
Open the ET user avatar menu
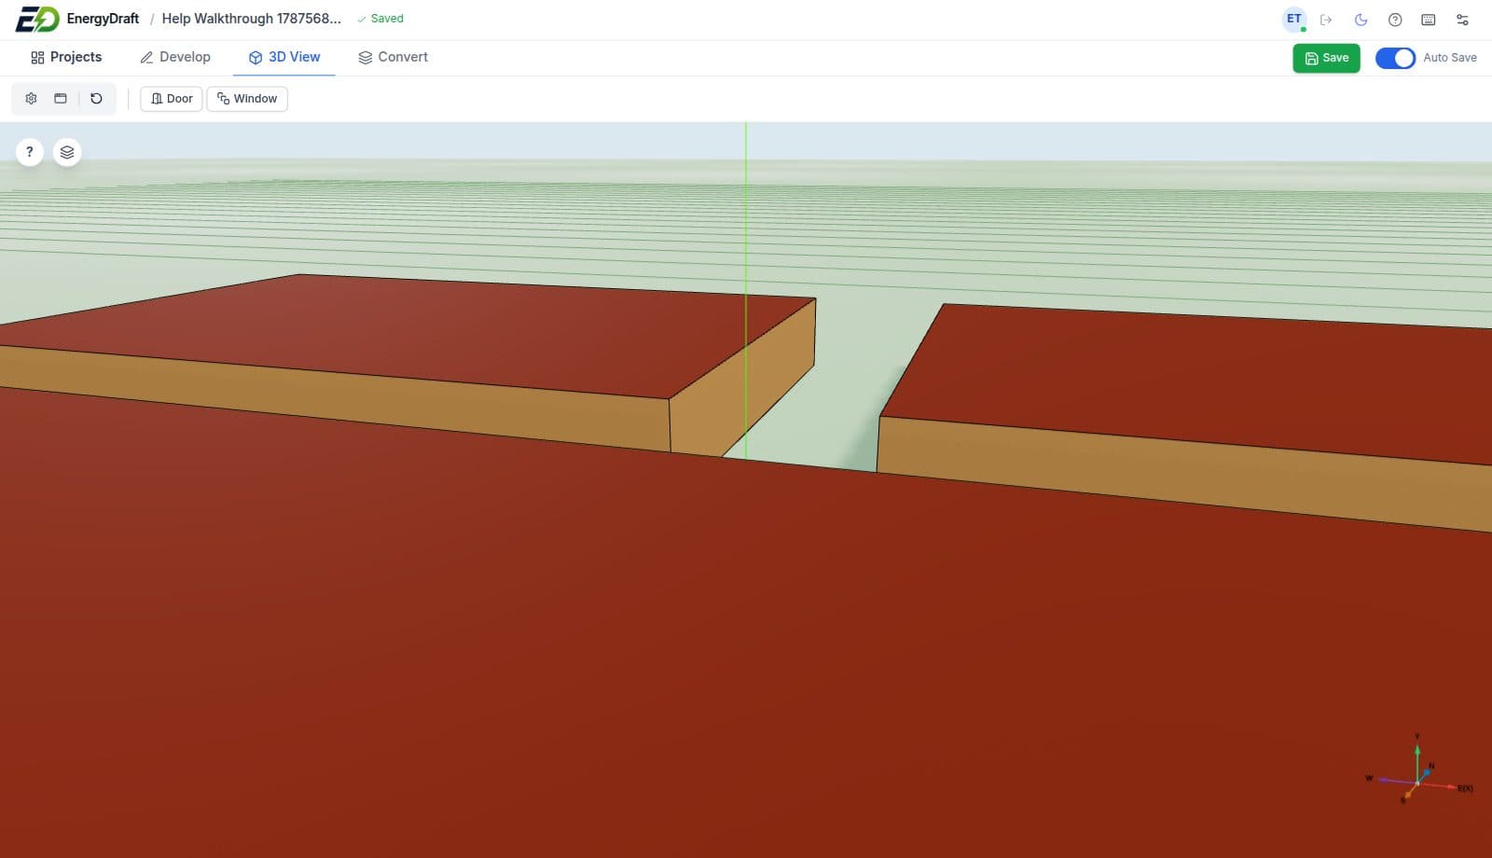1294,19
